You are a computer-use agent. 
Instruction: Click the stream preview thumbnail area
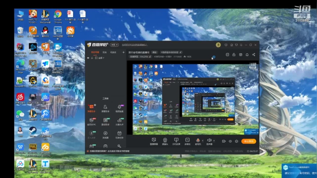click(193, 98)
